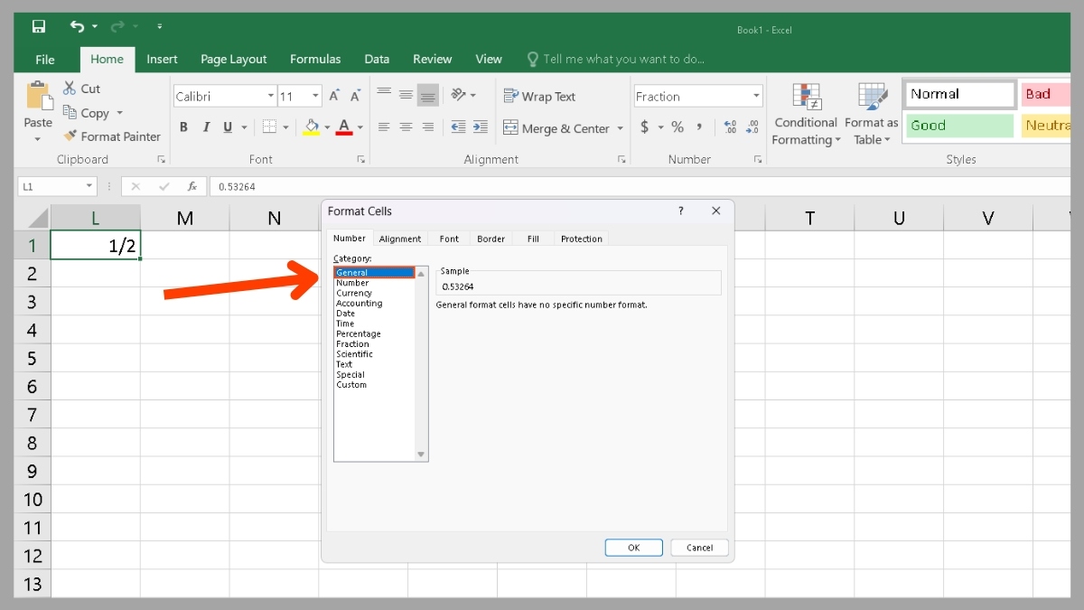Viewport: 1084px width, 610px height.
Task: Switch to the Insert ribbon tab
Action: tap(162, 59)
